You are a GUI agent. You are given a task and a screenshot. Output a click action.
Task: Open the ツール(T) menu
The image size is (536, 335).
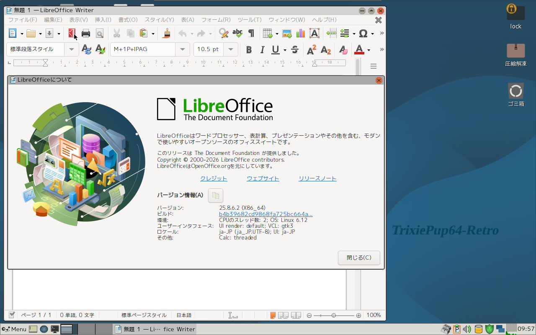[x=249, y=20]
